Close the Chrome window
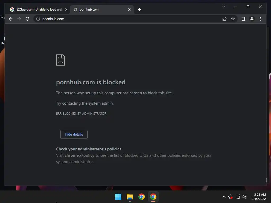Image resolution: width=271 pixels, height=203 pixels. click(260, 7)
